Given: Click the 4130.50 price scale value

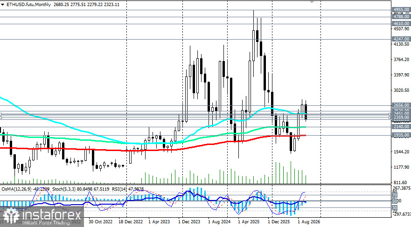Looking at the screenshot, I should (x=401, y=44).
